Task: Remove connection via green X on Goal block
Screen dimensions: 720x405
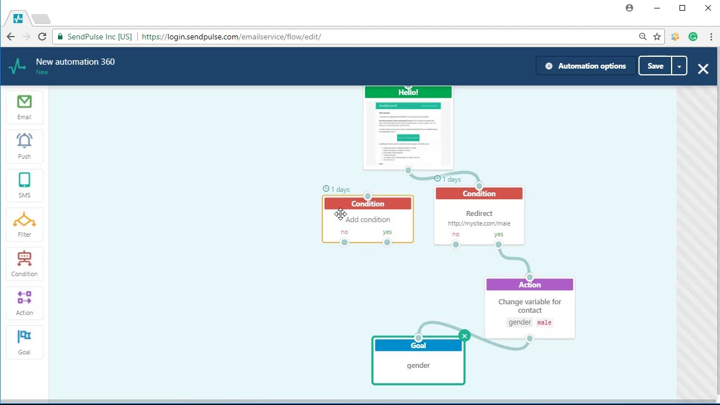Action: 464,336
